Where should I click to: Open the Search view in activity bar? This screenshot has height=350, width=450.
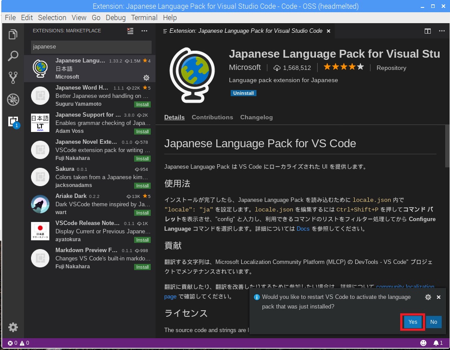coord(13,56)
